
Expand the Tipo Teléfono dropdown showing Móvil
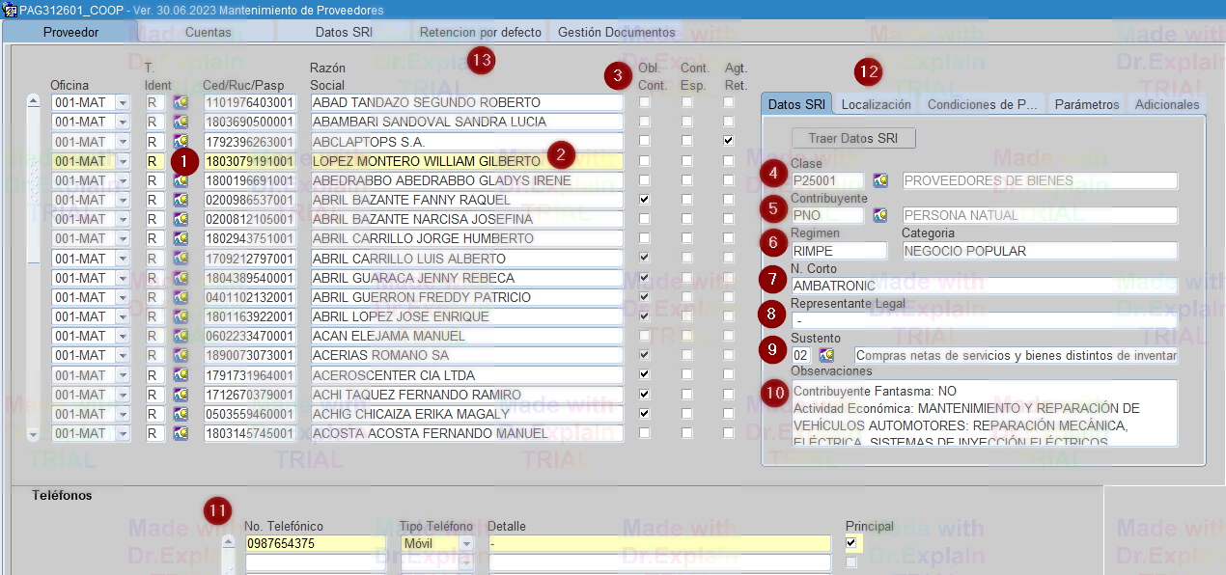click(x=466, y=543)
